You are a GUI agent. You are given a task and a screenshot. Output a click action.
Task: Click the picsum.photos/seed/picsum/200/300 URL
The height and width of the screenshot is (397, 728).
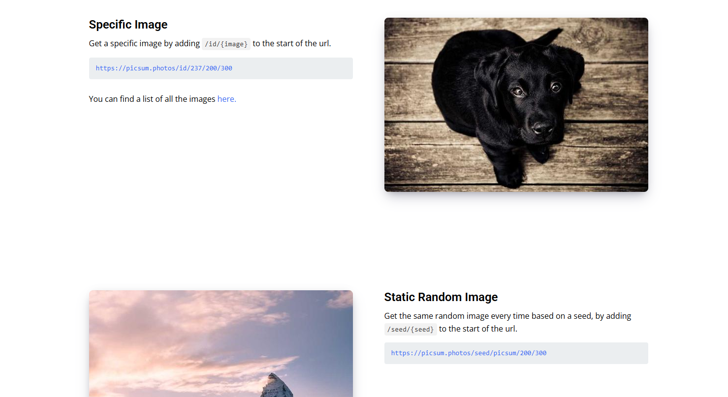click(x=469, y=353)
